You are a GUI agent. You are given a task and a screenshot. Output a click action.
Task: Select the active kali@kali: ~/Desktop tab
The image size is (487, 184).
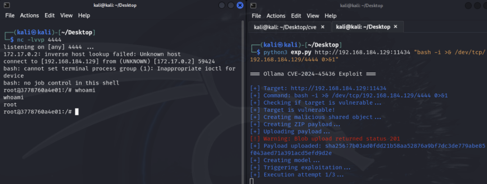(363, 27)
